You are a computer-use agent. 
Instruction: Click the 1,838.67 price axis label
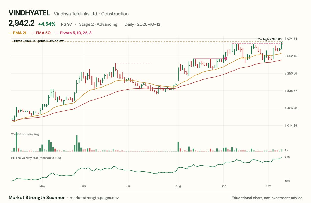pos(290,91)
